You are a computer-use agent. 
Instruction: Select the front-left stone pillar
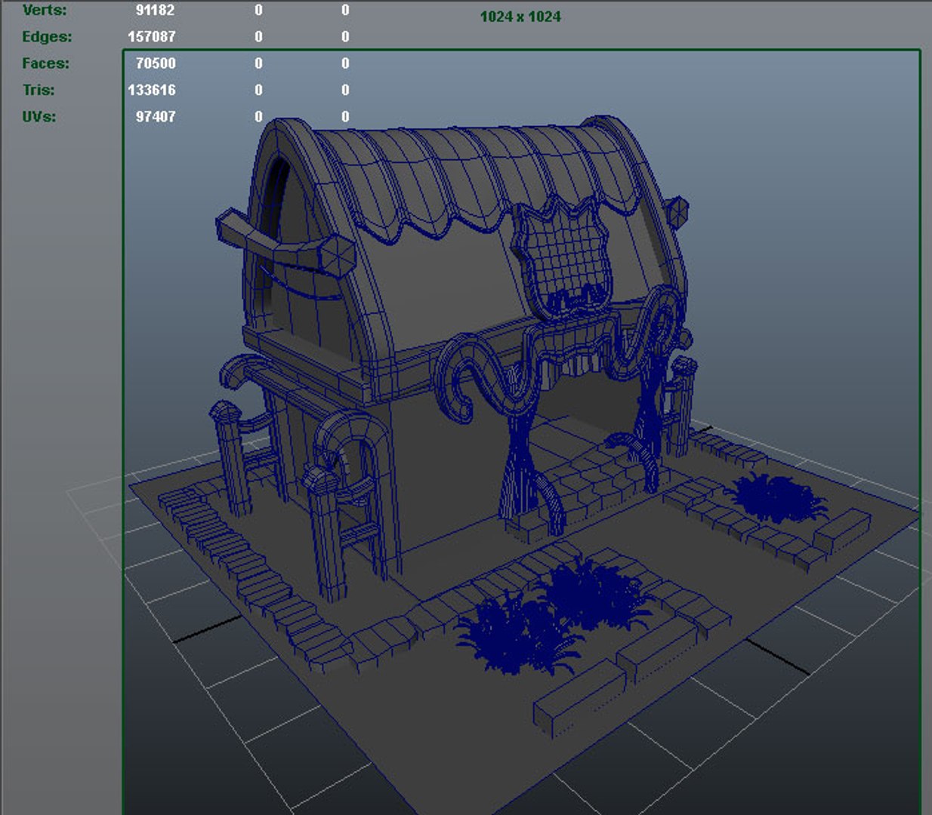point(326,534)
